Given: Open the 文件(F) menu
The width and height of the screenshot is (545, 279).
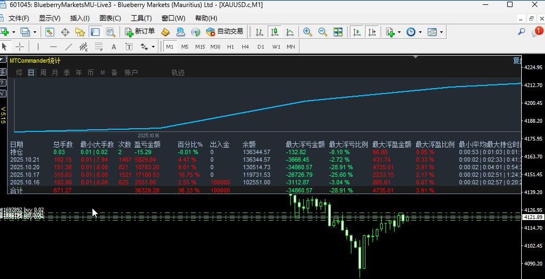Looking at the screenshot, I should tap(19, 18).
